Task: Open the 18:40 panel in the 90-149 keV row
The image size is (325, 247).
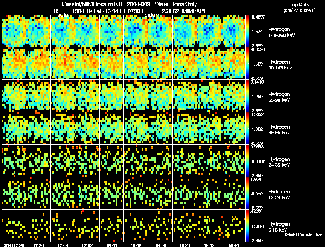Action: [x=233, y=64]
